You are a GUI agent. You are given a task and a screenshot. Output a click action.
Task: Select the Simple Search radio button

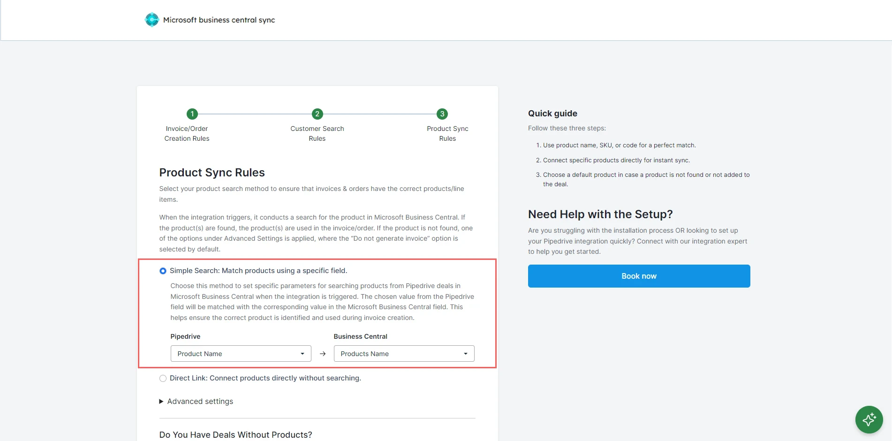163,271
